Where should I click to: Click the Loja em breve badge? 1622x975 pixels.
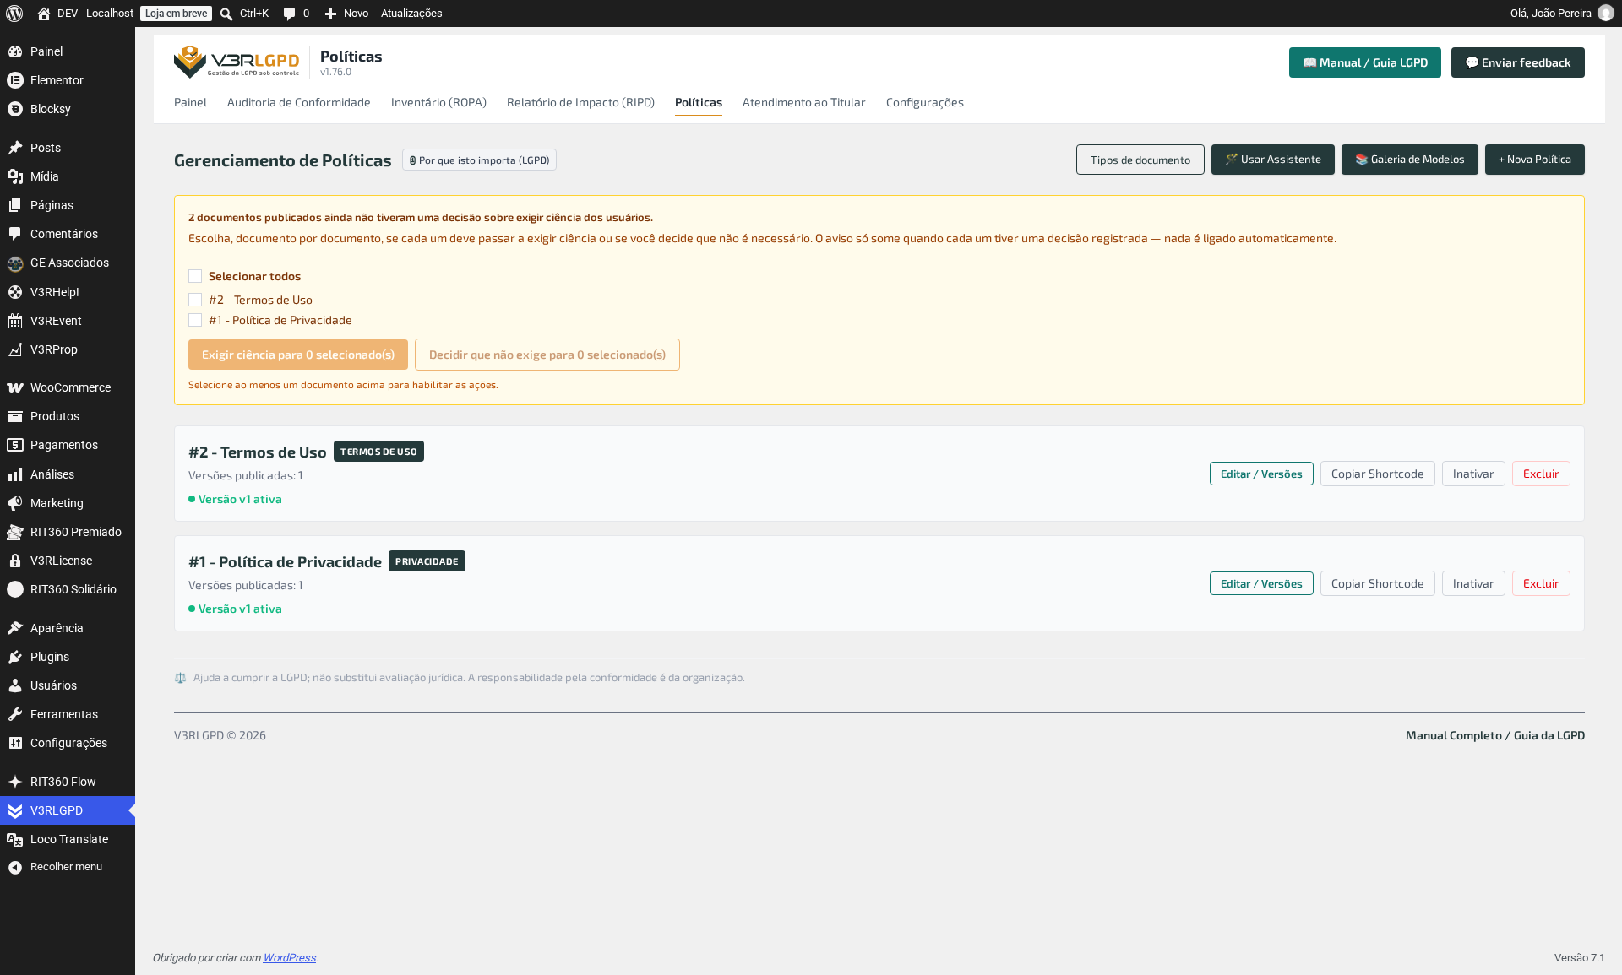click(x=176, y=14)
